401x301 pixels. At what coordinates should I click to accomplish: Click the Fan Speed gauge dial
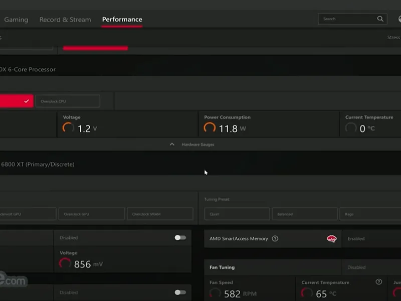(215, 293)
